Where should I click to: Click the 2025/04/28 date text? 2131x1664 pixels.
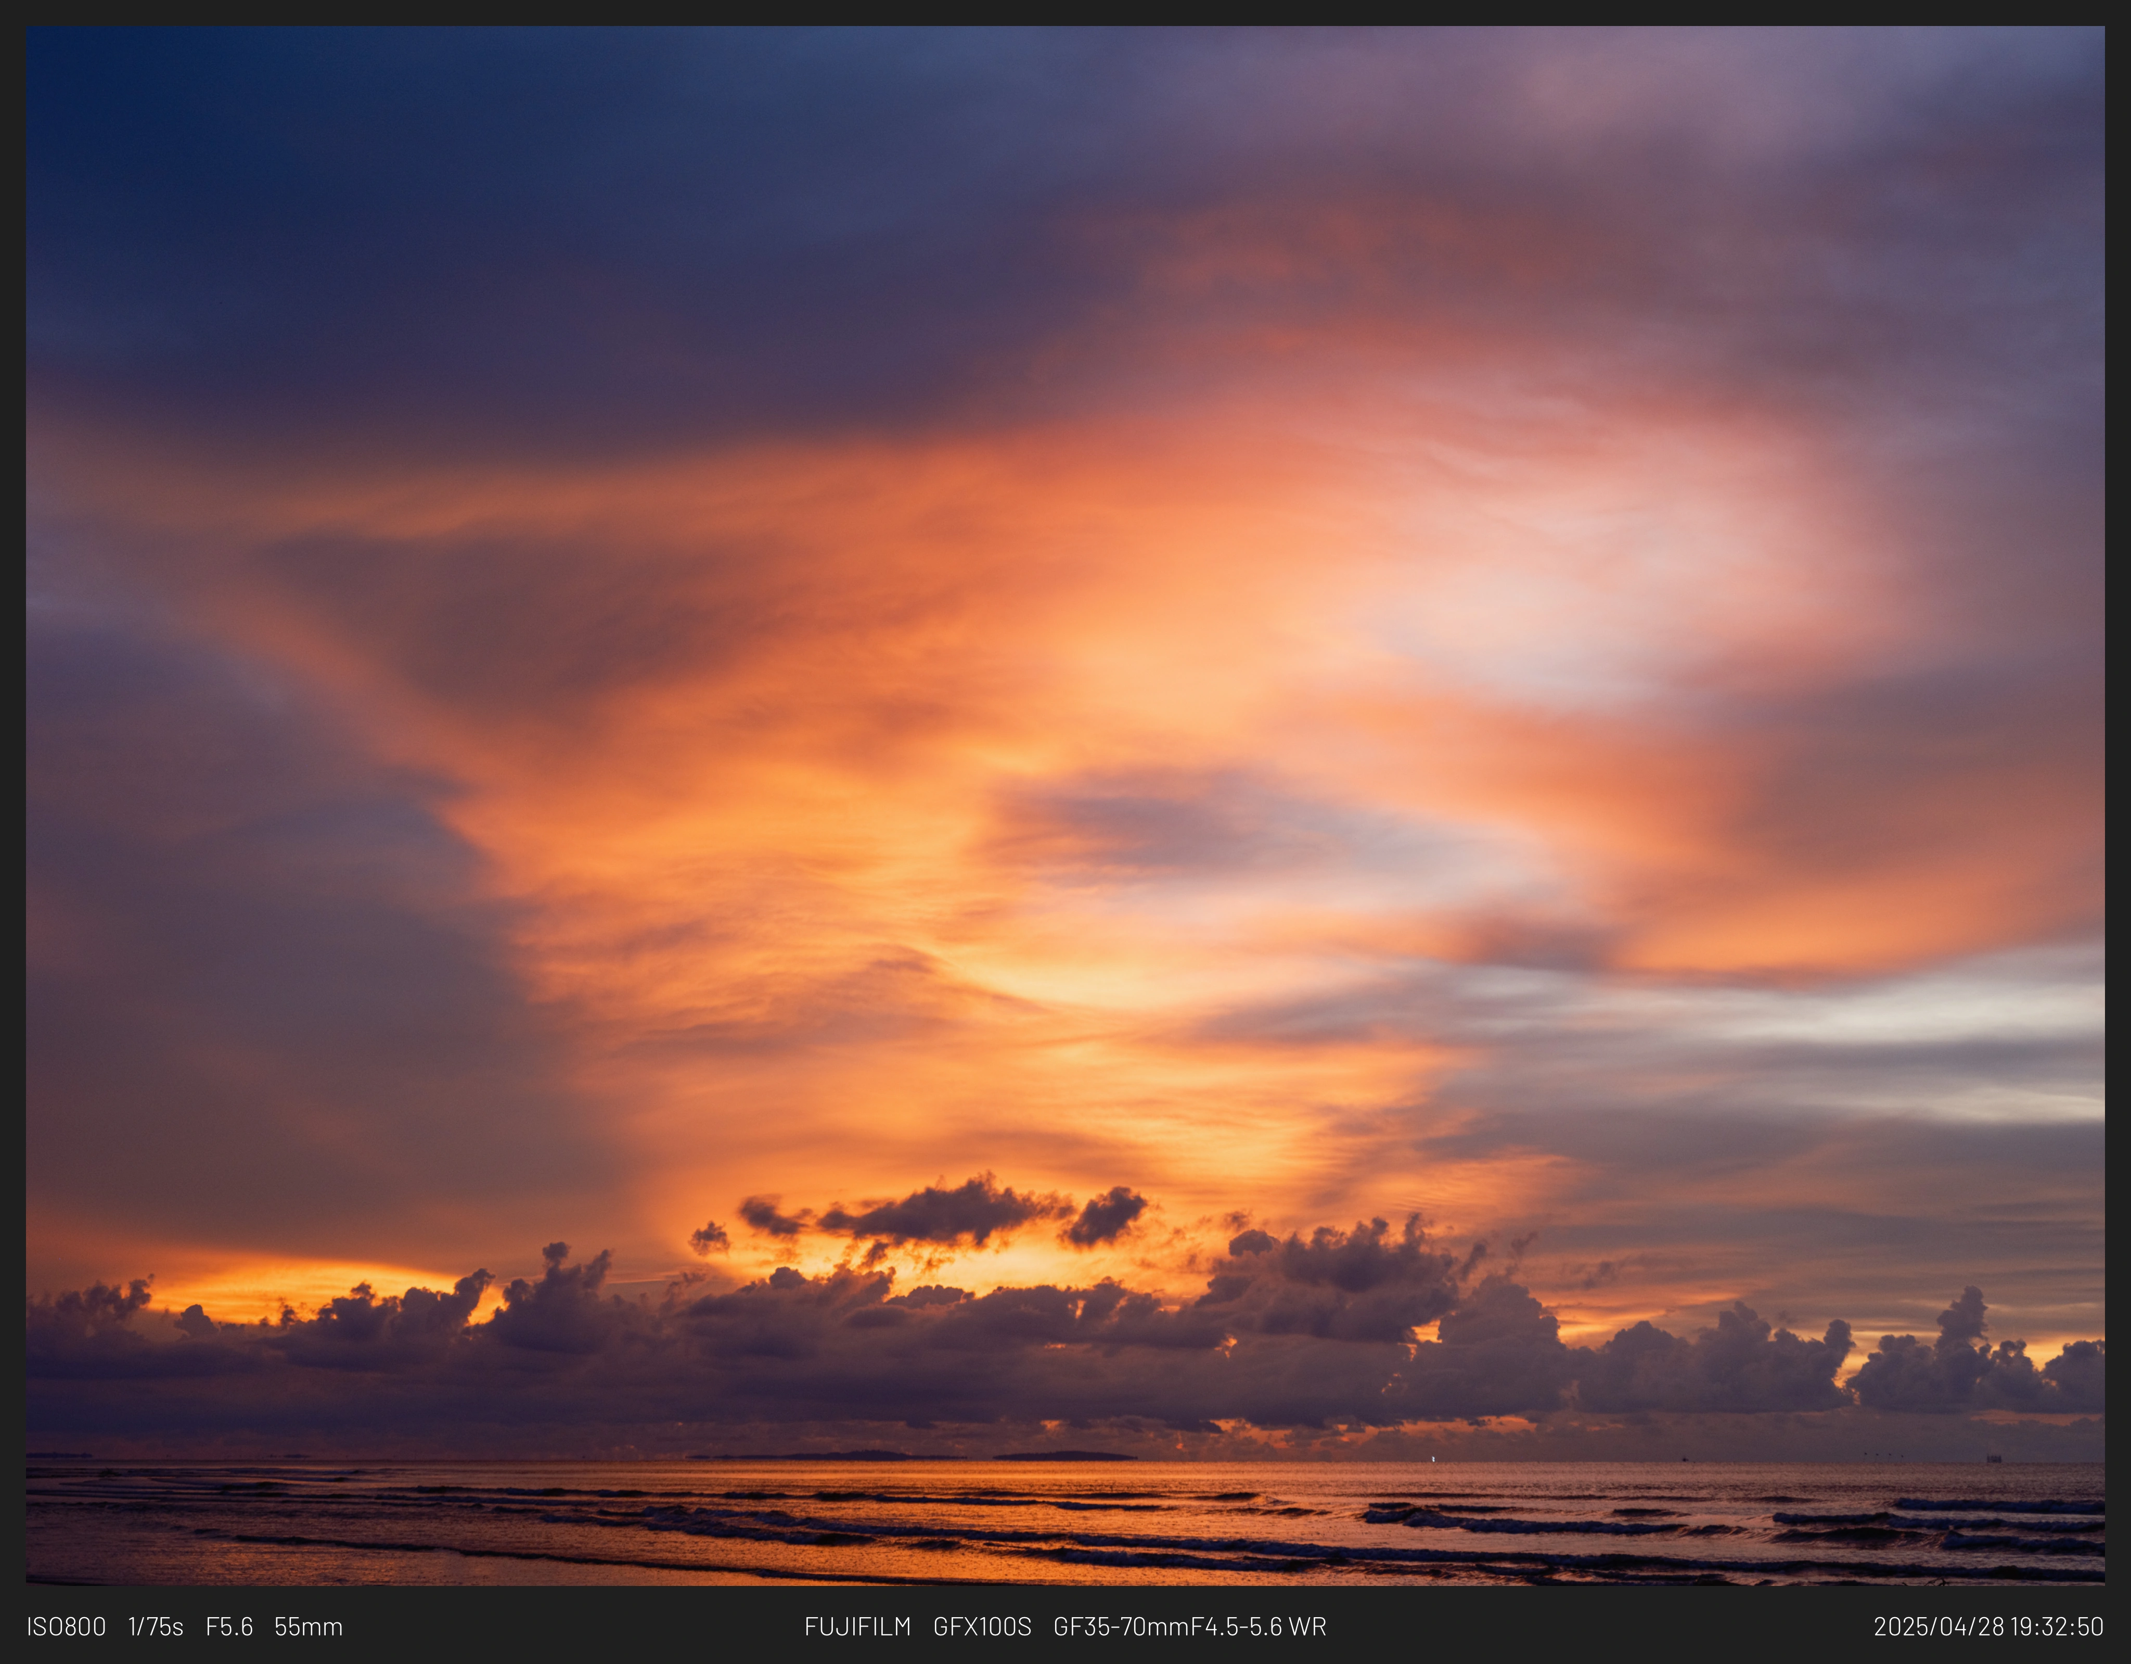point(1938,1627)
